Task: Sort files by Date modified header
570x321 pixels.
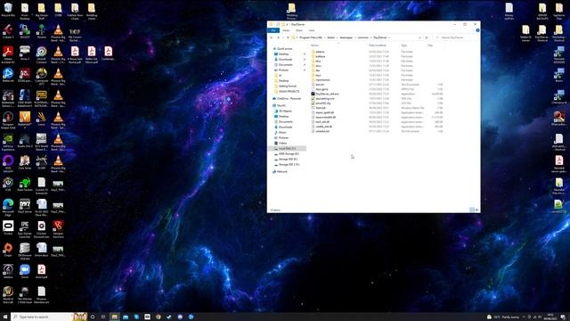Action: [x=378, y=45]
